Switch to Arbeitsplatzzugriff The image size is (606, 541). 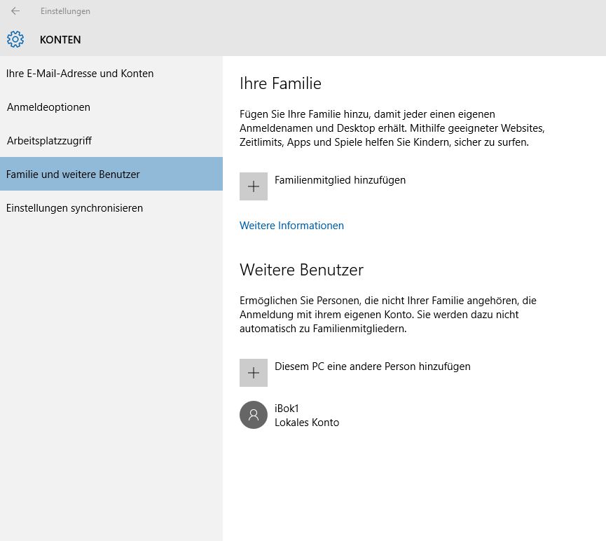point(111,141)
